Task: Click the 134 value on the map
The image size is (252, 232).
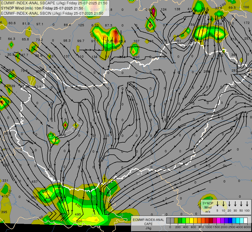Action: [x=94, y=57]
